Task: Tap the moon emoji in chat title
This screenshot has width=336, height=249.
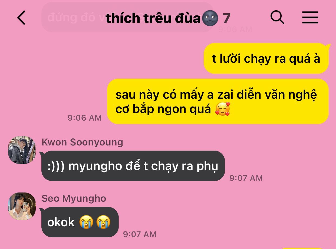Action: click(210, 18)
